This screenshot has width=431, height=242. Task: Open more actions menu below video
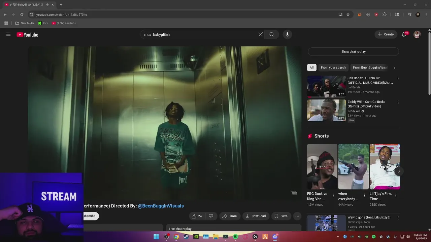[297, 216]
